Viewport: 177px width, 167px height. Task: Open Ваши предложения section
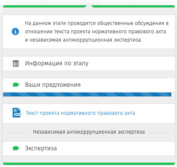click(89, 85)
